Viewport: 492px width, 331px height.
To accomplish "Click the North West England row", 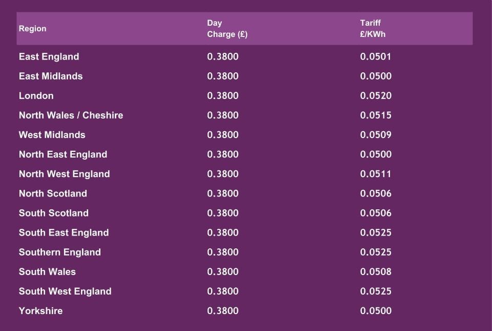I will coord(65,174).
